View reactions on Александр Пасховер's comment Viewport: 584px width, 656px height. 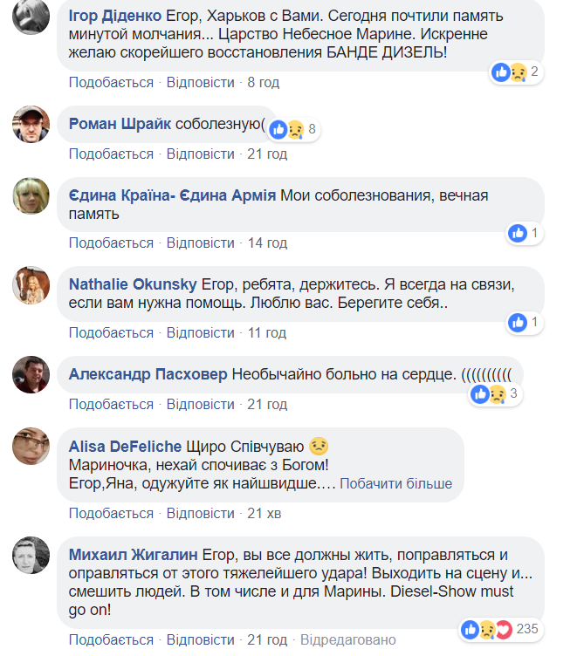(490, 394)
